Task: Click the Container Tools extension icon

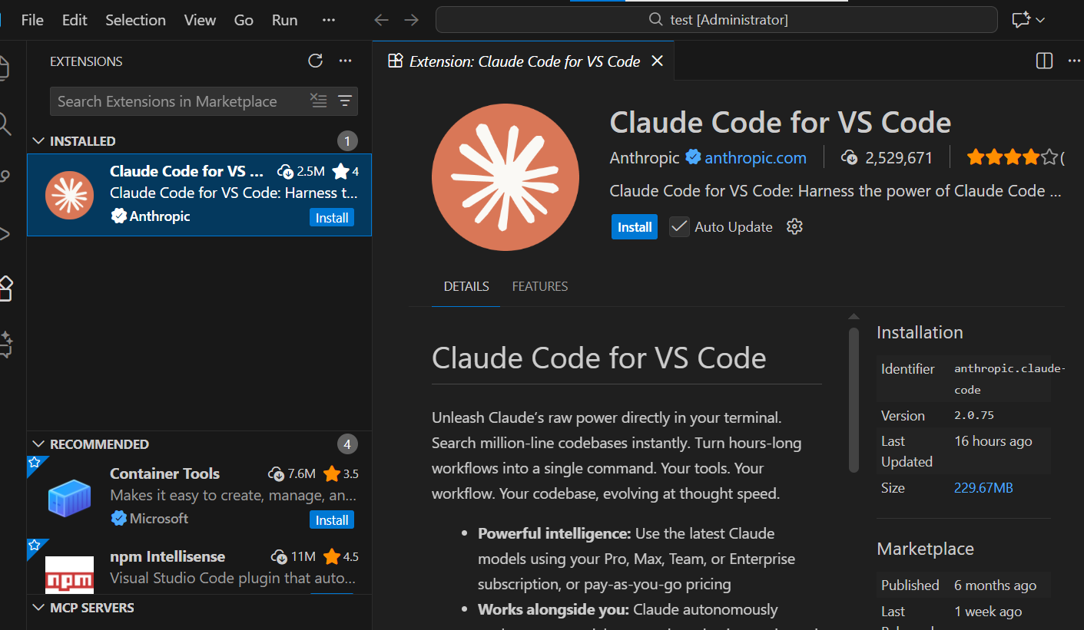Action: (x=69, y=497)
